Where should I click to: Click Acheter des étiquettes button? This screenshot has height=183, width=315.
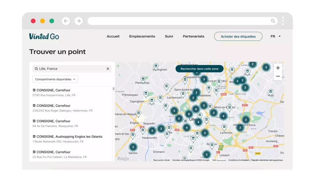[238, 36]
